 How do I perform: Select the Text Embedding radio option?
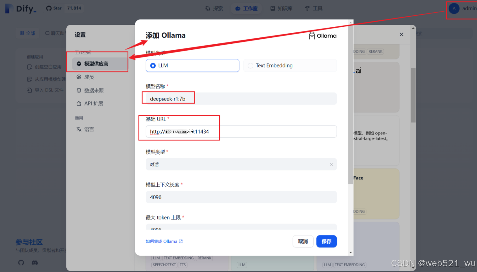click(x=290, y=65)
